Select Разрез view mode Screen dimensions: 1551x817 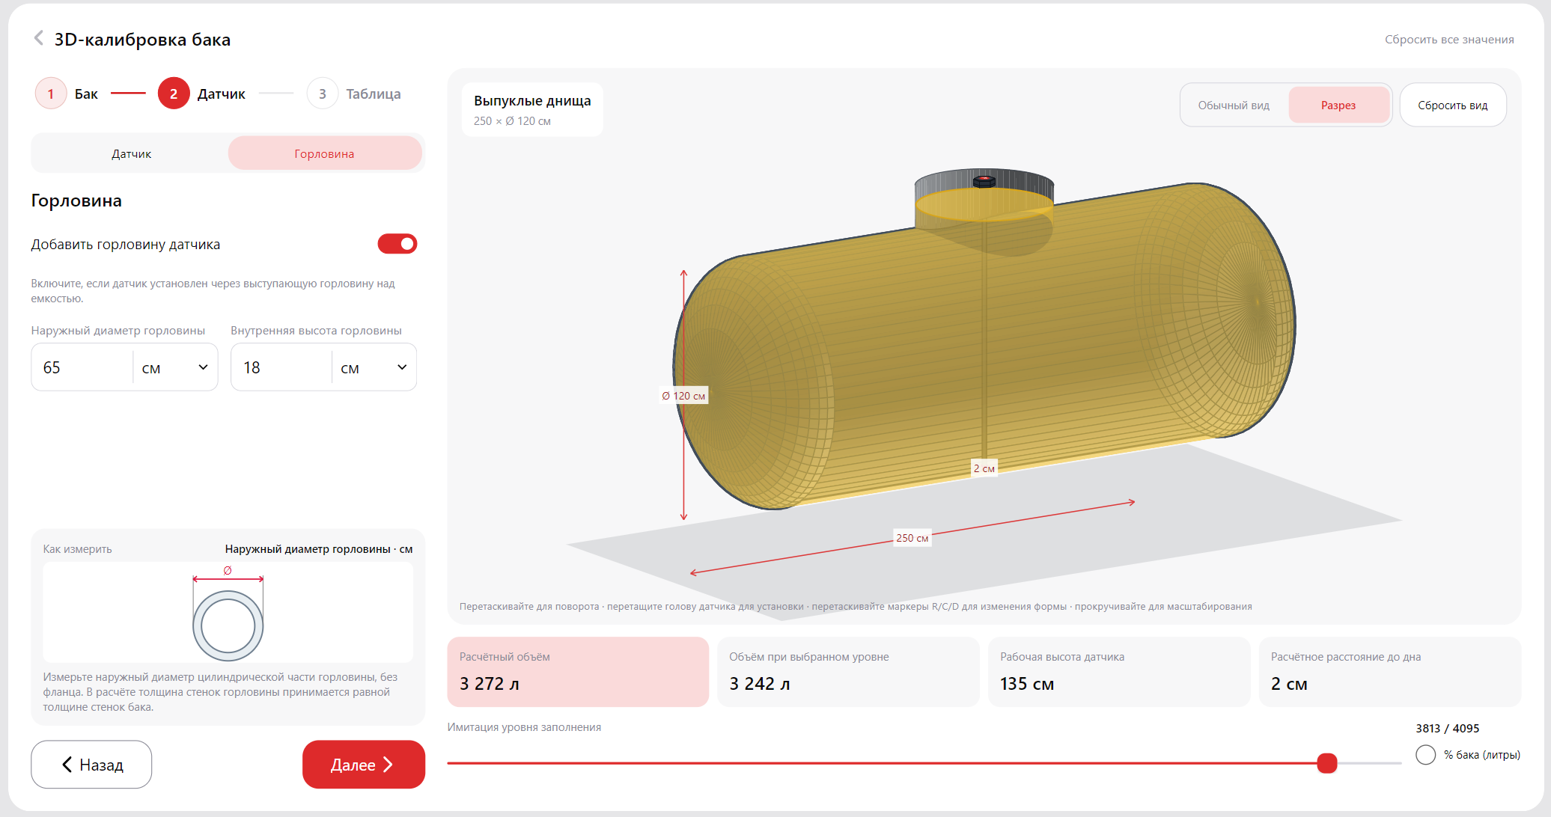pos(1338,105)
